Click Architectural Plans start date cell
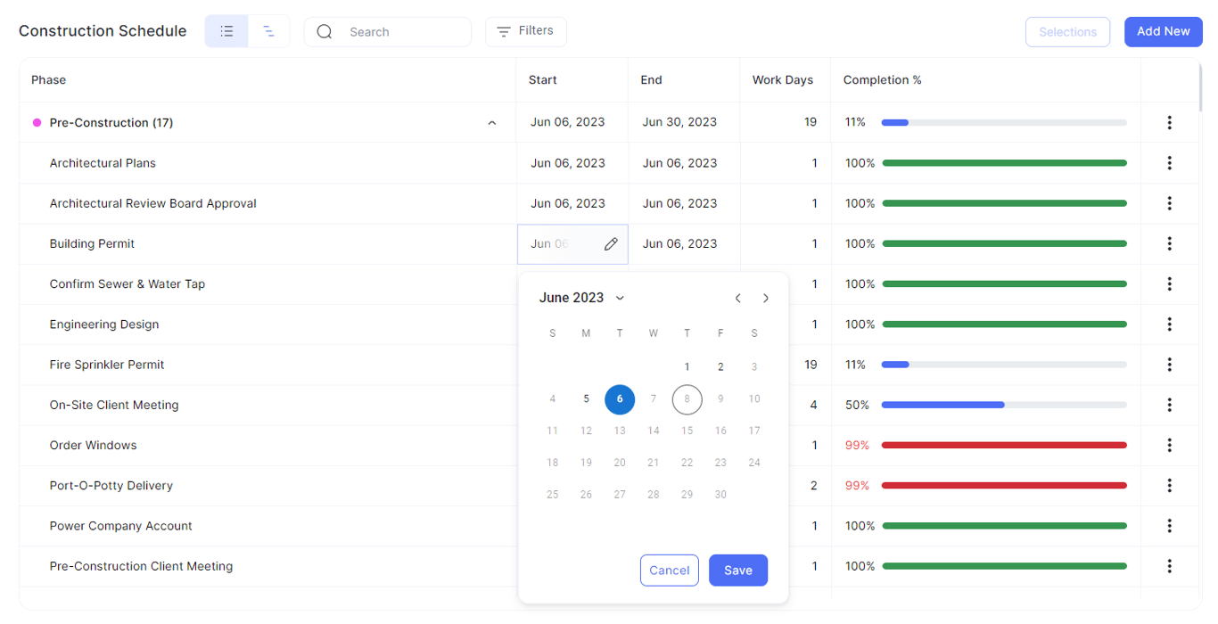1218x624 pixels. pyautogui.click(x=572, y=163)
